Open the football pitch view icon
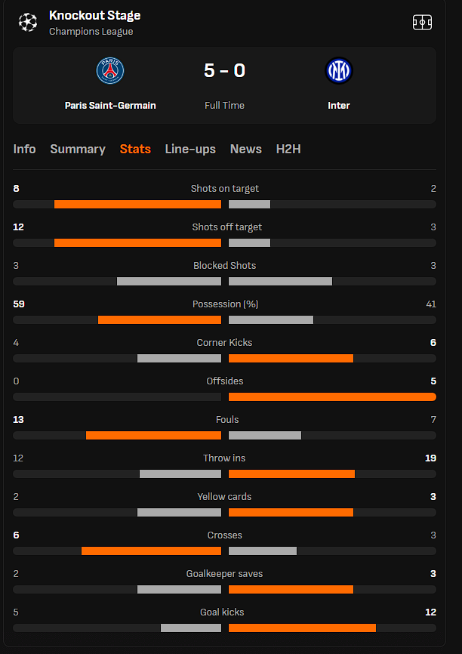The height and width of the screenshot is (654, 462). click(x=423, y=22)
